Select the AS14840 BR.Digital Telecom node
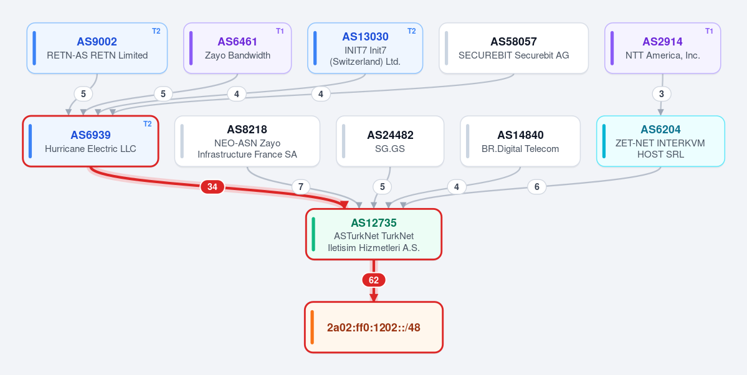This screenshot has width=747, height=375. [x=520, y=141]
